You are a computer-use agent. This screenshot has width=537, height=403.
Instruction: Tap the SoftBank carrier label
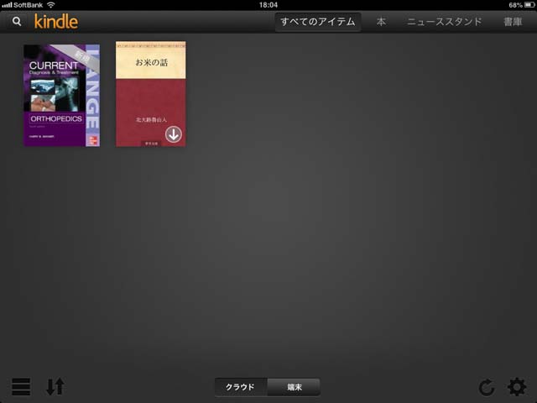[28, 5]
